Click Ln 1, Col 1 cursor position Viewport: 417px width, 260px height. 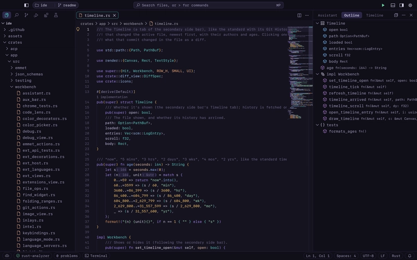click(317, 256)
